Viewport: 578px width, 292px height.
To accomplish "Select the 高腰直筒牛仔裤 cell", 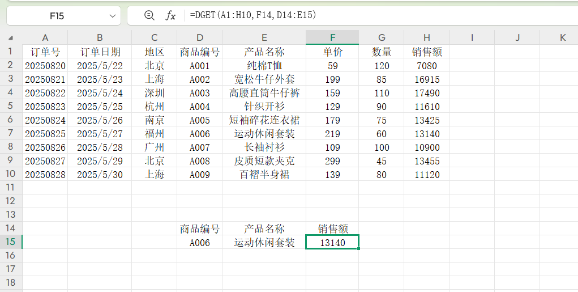I will 264,93.
